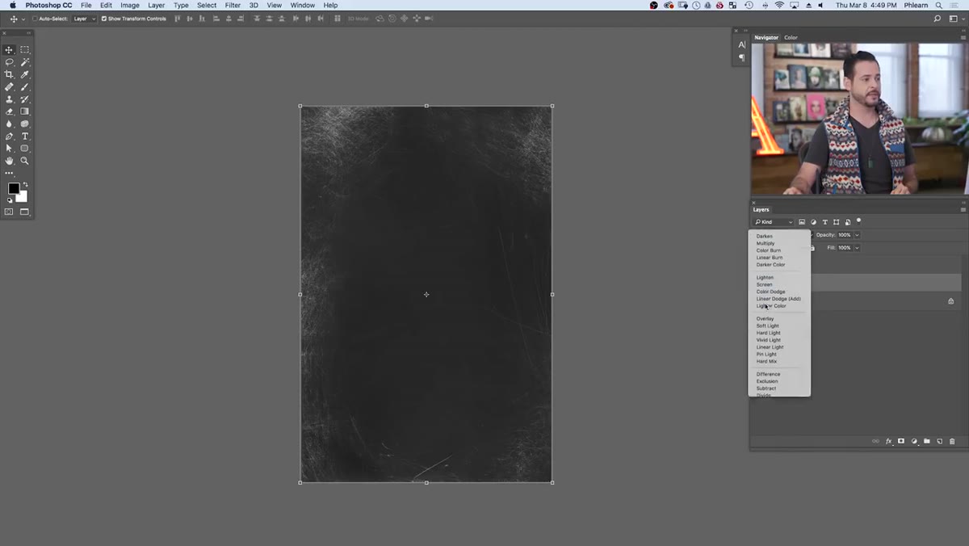The width and height of the screenshot is (969, 546).
Task: Create new adjustment layer
Action: [x=914, y=441]
